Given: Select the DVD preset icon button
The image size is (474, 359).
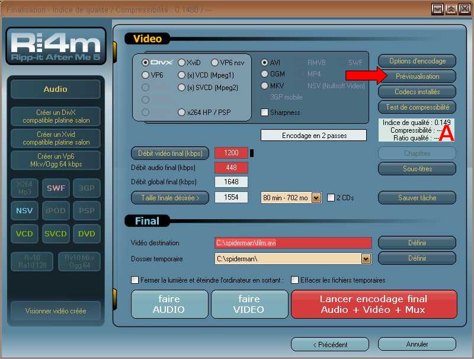Looking at the screenshot, I should pyautogui.click(x=87, y=233).
